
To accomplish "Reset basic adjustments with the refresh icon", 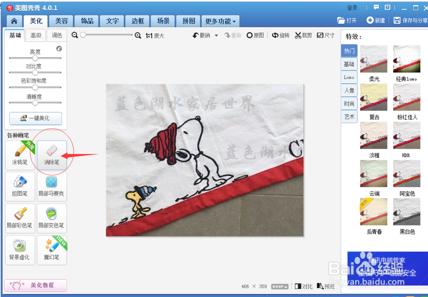I will tap(59, 48).
